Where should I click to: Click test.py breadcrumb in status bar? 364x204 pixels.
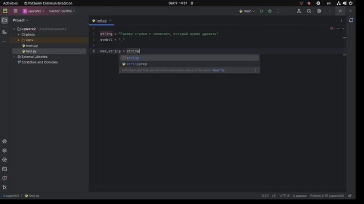pyautogui.click(x=32, y=195)
